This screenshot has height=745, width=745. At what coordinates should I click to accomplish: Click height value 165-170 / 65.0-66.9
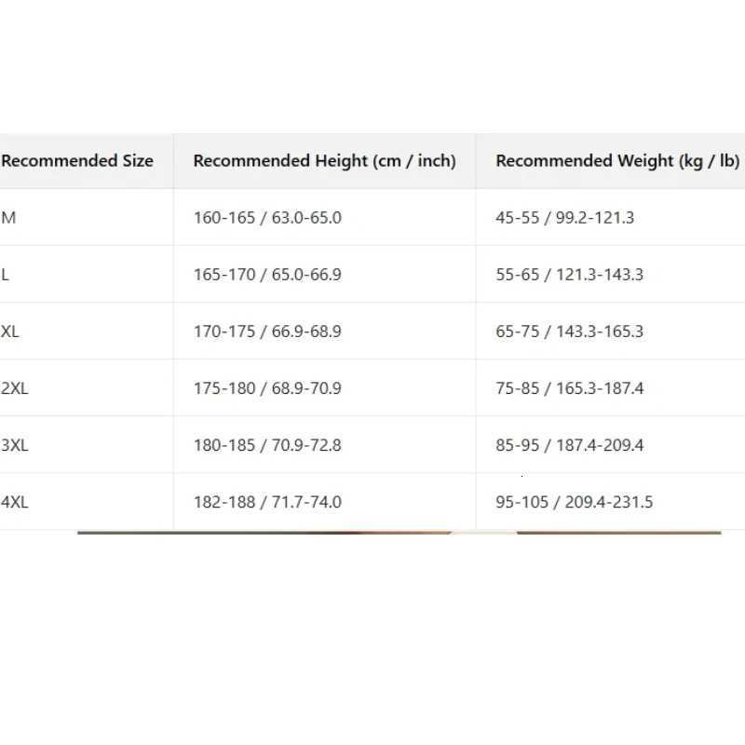click(267, 275)
